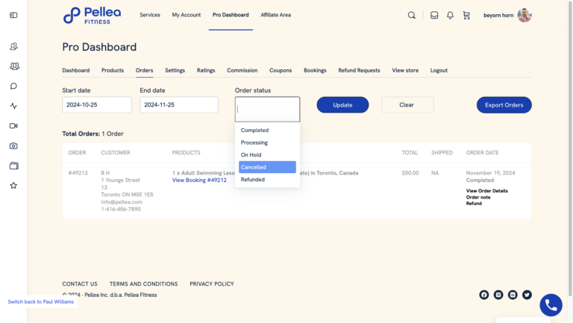Select Processing from the status dropdown
The height and width of the screenshot is (323, 573).
pyautogui.click(x=267, y=142)
